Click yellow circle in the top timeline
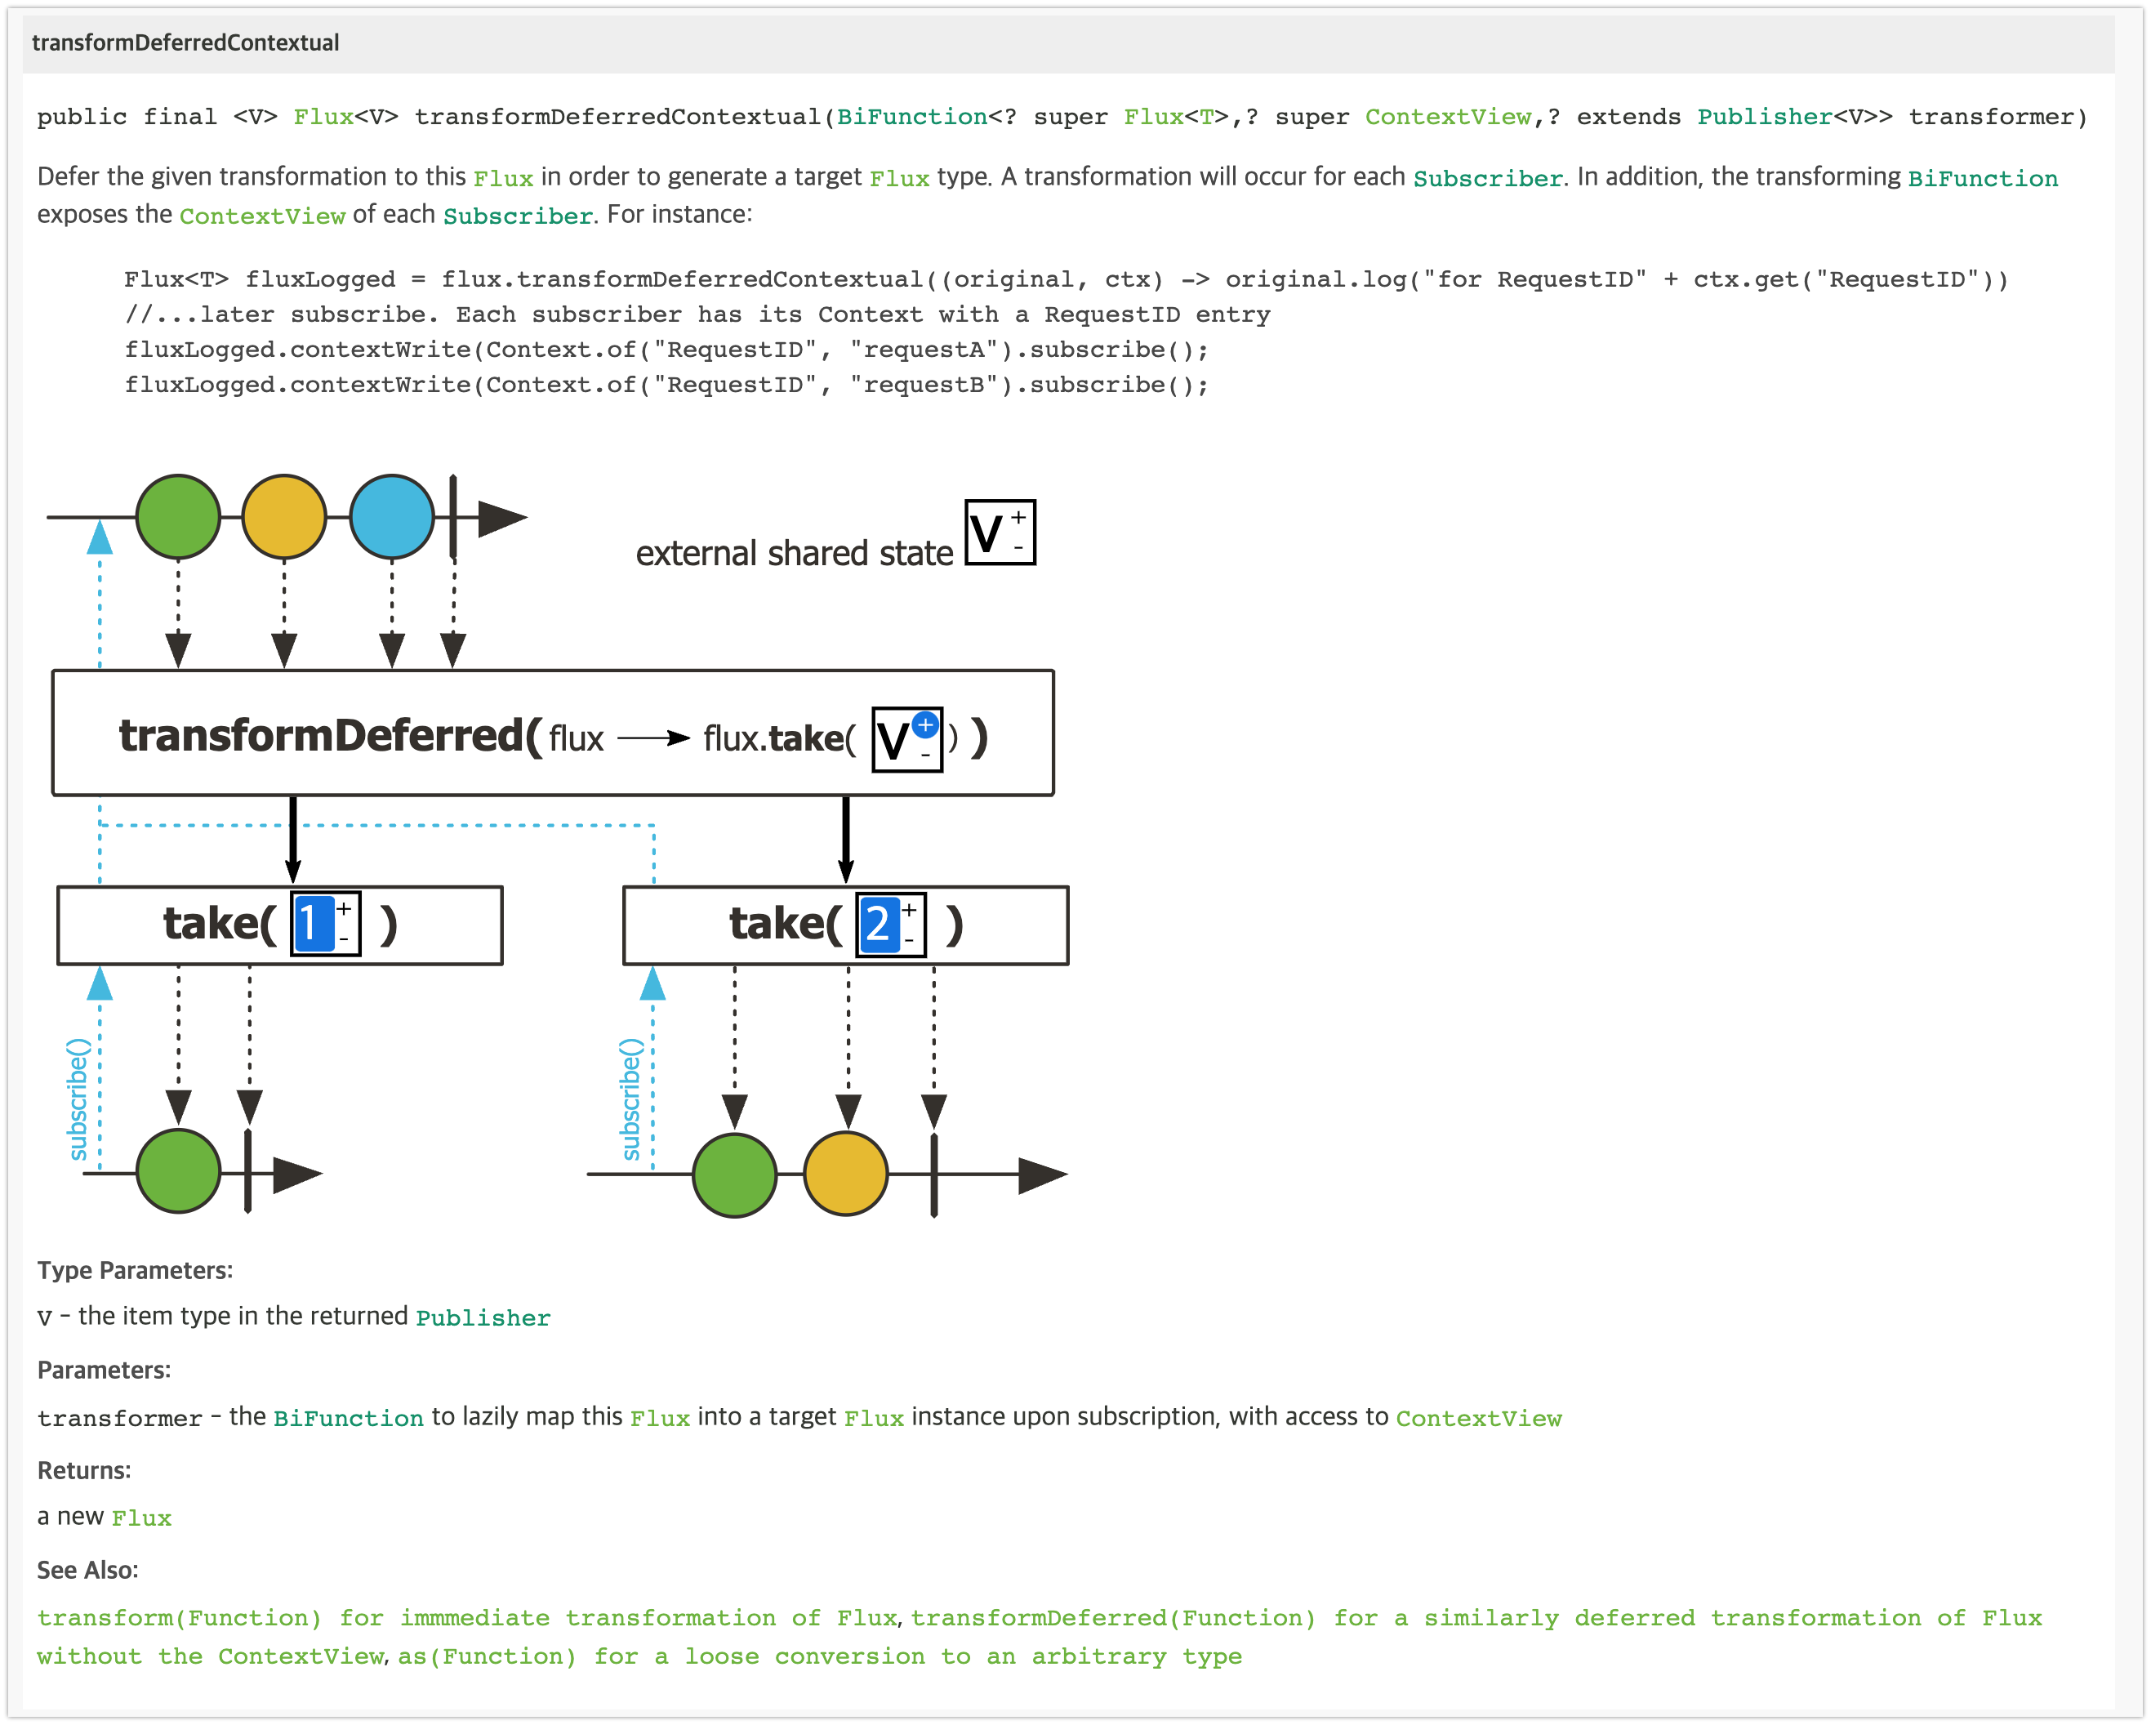 [284, 517]
